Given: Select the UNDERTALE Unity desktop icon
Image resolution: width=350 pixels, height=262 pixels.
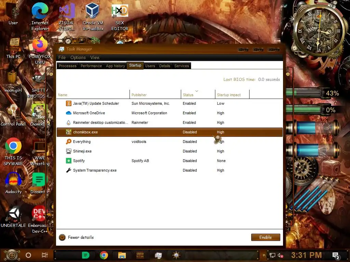Looking at the screenshot, I should [13, 217].
